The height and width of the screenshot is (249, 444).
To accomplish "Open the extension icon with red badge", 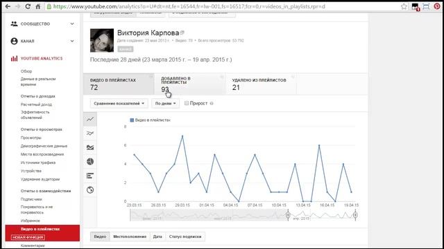I will (x=416, y=7).
